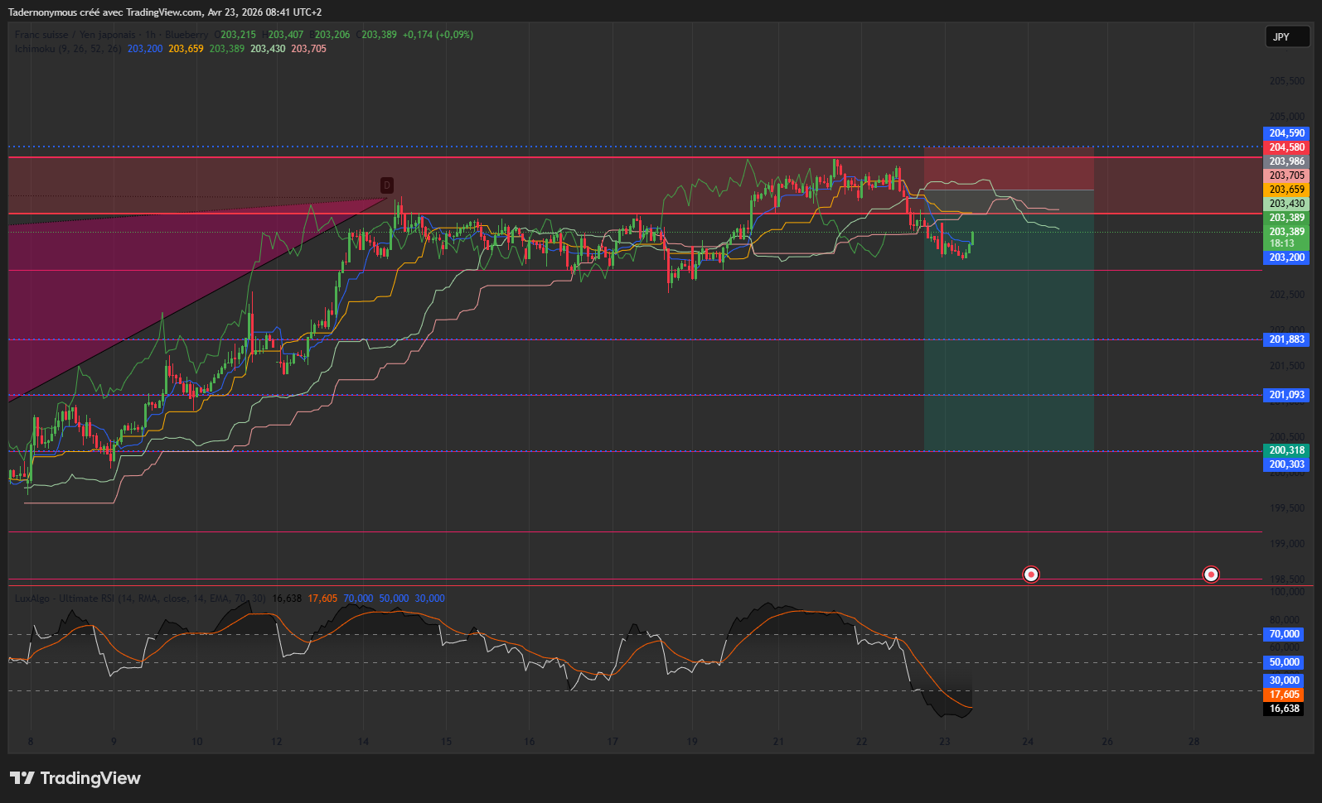Select the blue 203,200 axis price label
This screenshot has height=803, width=1322.
(x=1286, y=257)
